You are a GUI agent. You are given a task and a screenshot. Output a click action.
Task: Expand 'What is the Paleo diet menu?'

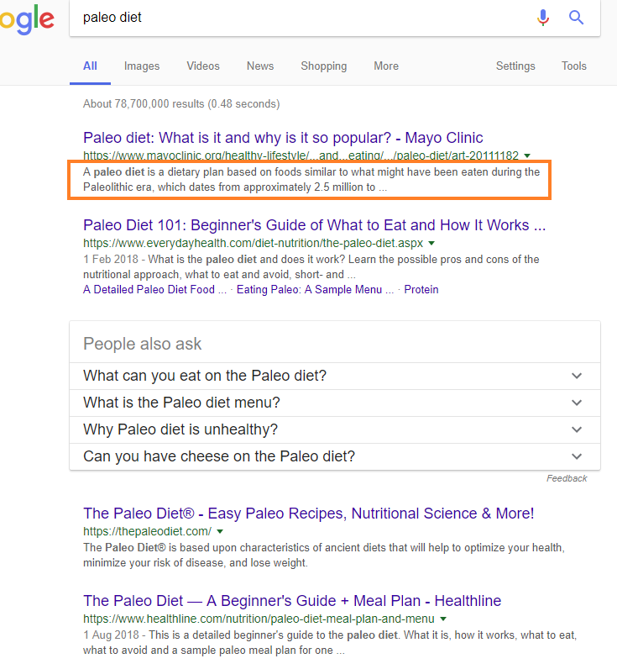pyautogui.click(x=335, y=403)
